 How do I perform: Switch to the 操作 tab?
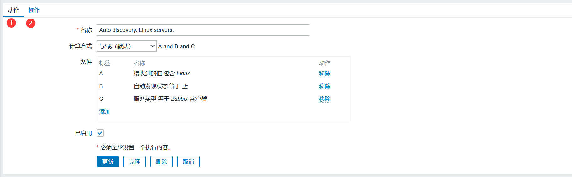click(x=34, y=10)
